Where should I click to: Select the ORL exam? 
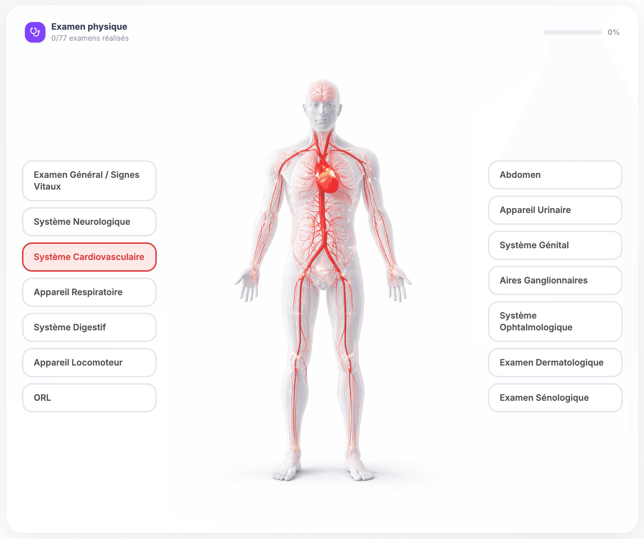click(x=89, y=398)
